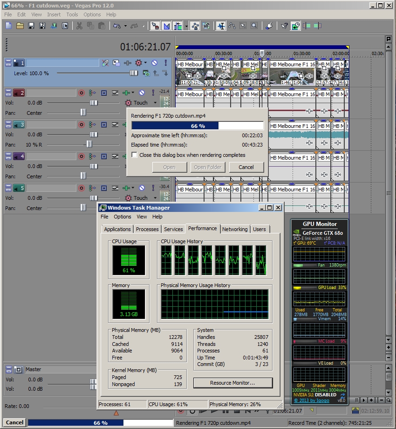The width and height of the screenshot is (396, 429).
Task: Toggle Lock Envelopes to Events icon
Action: (x=195, y=26)
